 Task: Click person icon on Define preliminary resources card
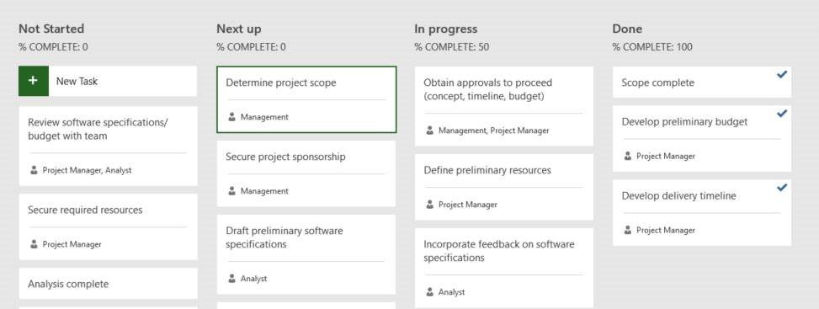[430, 205]
